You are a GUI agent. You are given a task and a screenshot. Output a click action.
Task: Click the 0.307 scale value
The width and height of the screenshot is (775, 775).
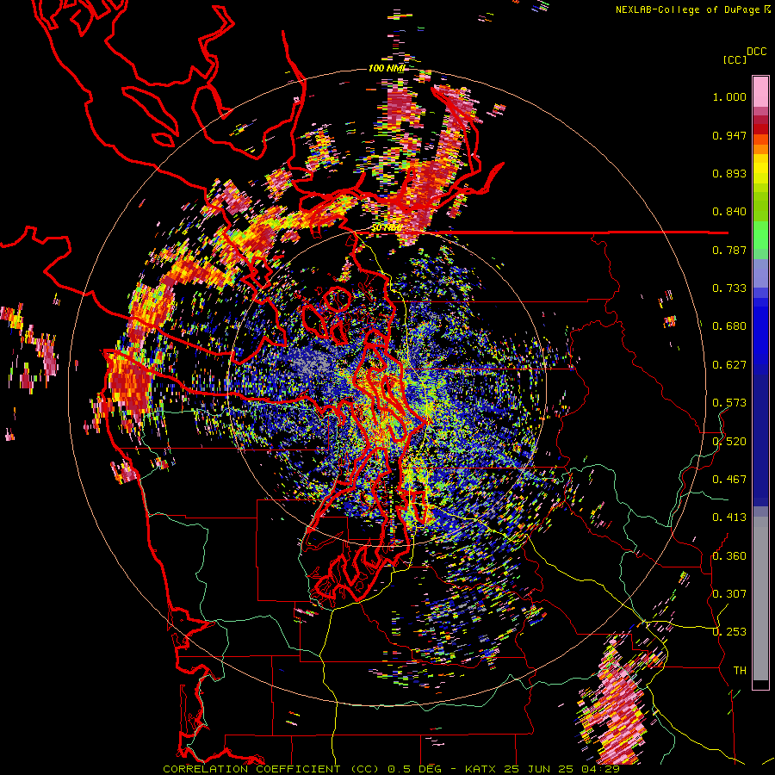[x=729, y=593]
